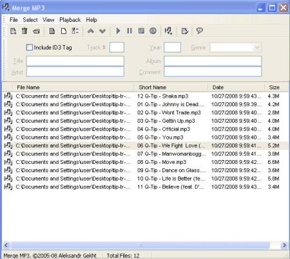Open the Genre dropdown list
This screenshot has height=259, width=290.
(257, 48)
